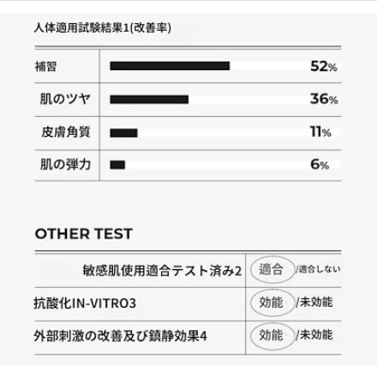Select circled 効能 for 抗酸化IN-VITRO3
377x377 pixels.
click(x=272, y=303)
